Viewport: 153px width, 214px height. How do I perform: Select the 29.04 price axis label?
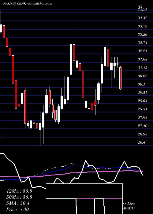143,101
